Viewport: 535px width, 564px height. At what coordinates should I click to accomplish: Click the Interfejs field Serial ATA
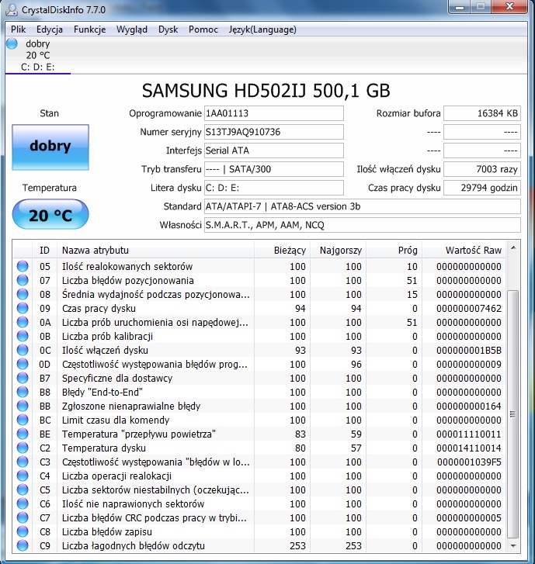(273, 151)
